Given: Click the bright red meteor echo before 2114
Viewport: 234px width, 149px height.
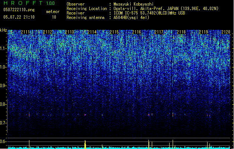Looking at the screenshot, I should 85,115.
